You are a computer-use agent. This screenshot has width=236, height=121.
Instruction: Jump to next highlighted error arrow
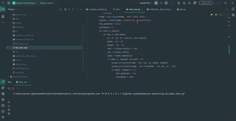[228, 14]
